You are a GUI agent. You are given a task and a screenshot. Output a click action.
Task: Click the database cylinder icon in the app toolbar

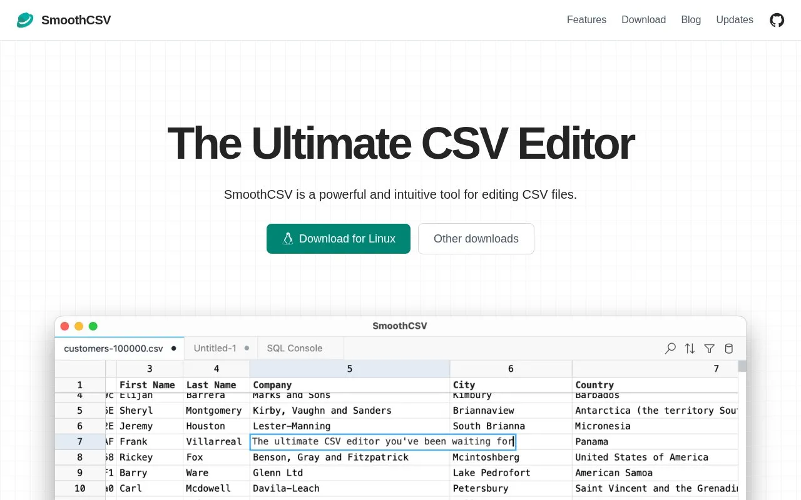[728, 348]
